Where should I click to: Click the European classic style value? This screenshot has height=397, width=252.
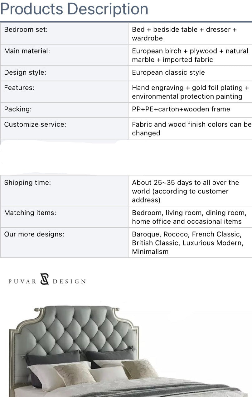click(168, 72)
